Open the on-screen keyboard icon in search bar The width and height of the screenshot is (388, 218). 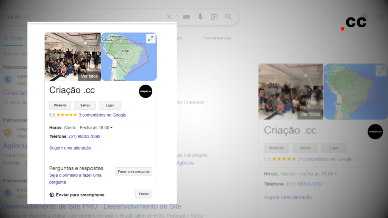pyautogui.click(x=186, y=17)
